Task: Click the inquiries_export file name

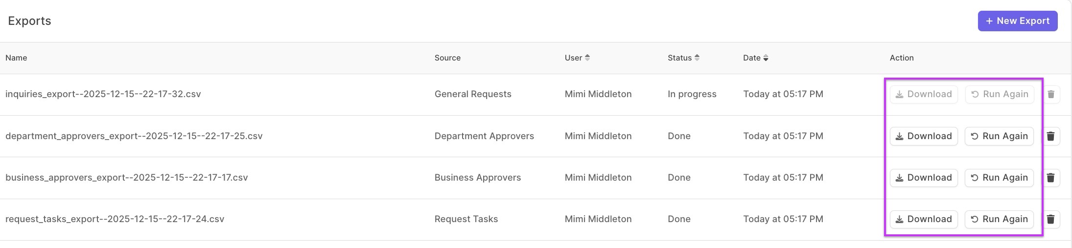Action: pos(103,94)
